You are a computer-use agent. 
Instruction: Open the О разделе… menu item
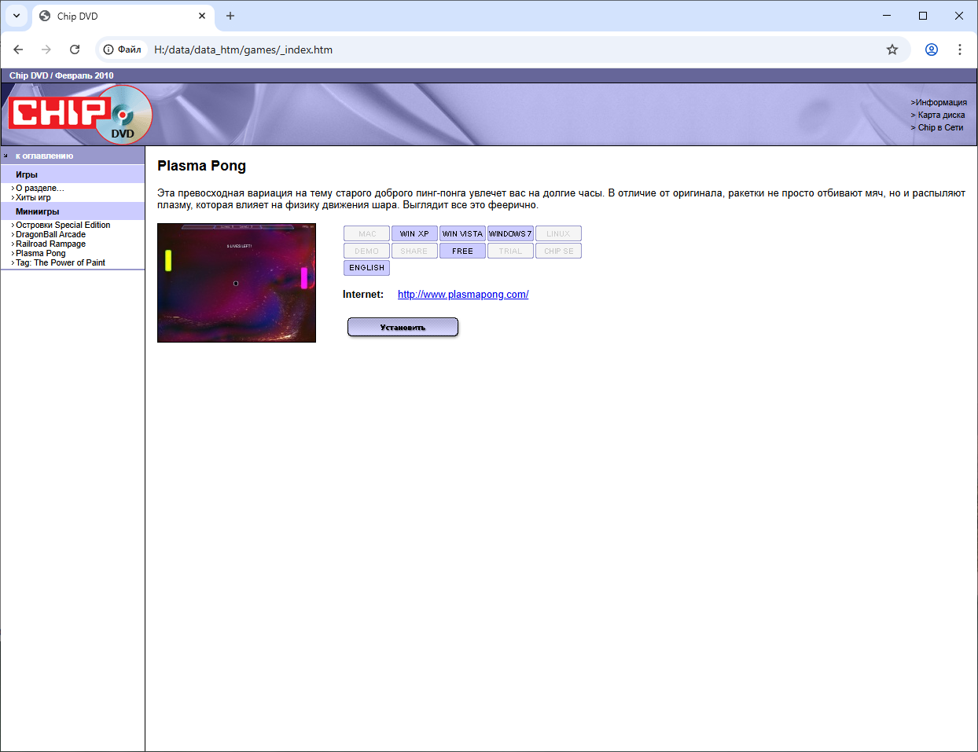[x=40, y=188]
